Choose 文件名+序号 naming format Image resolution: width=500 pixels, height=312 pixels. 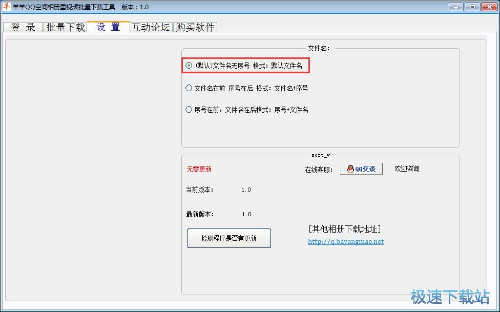189,88
